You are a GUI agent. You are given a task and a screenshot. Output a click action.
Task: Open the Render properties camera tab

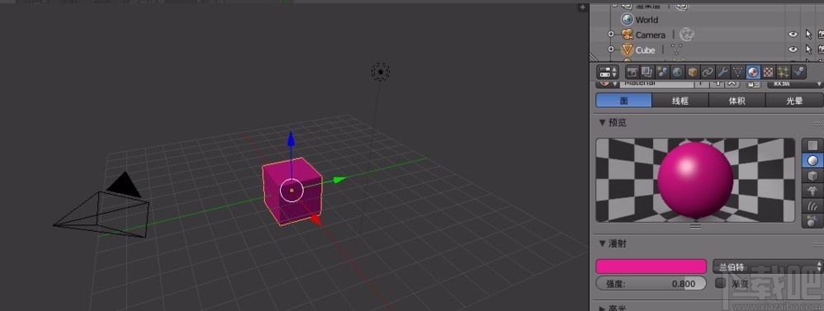point(632,72)
